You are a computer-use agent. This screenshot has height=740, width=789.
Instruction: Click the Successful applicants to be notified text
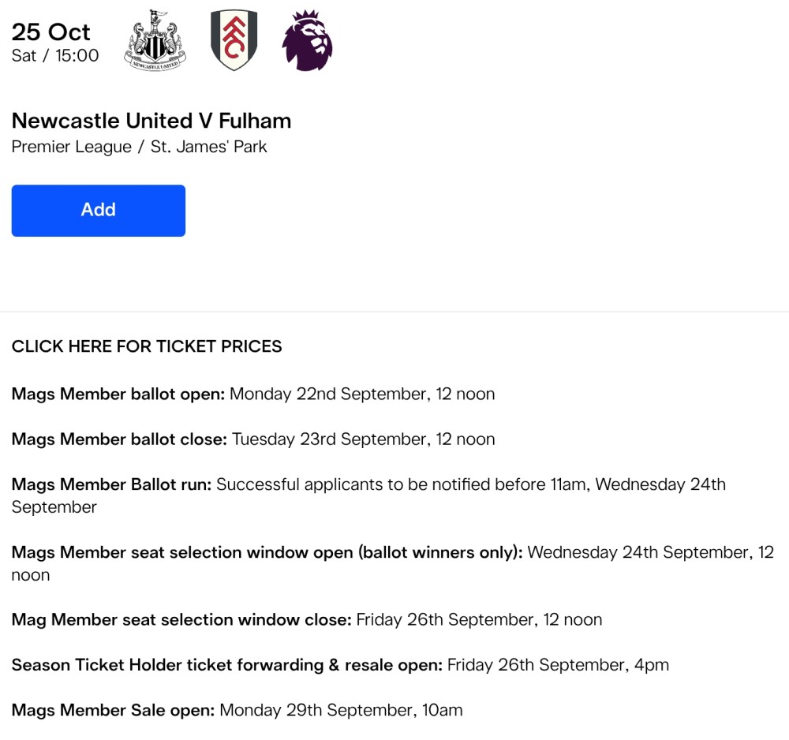pos(402,484)
